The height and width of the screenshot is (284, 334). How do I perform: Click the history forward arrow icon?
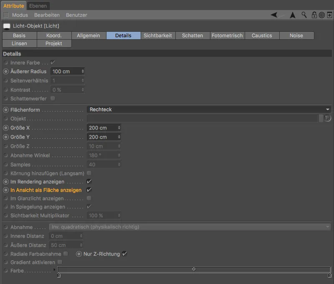292,15
